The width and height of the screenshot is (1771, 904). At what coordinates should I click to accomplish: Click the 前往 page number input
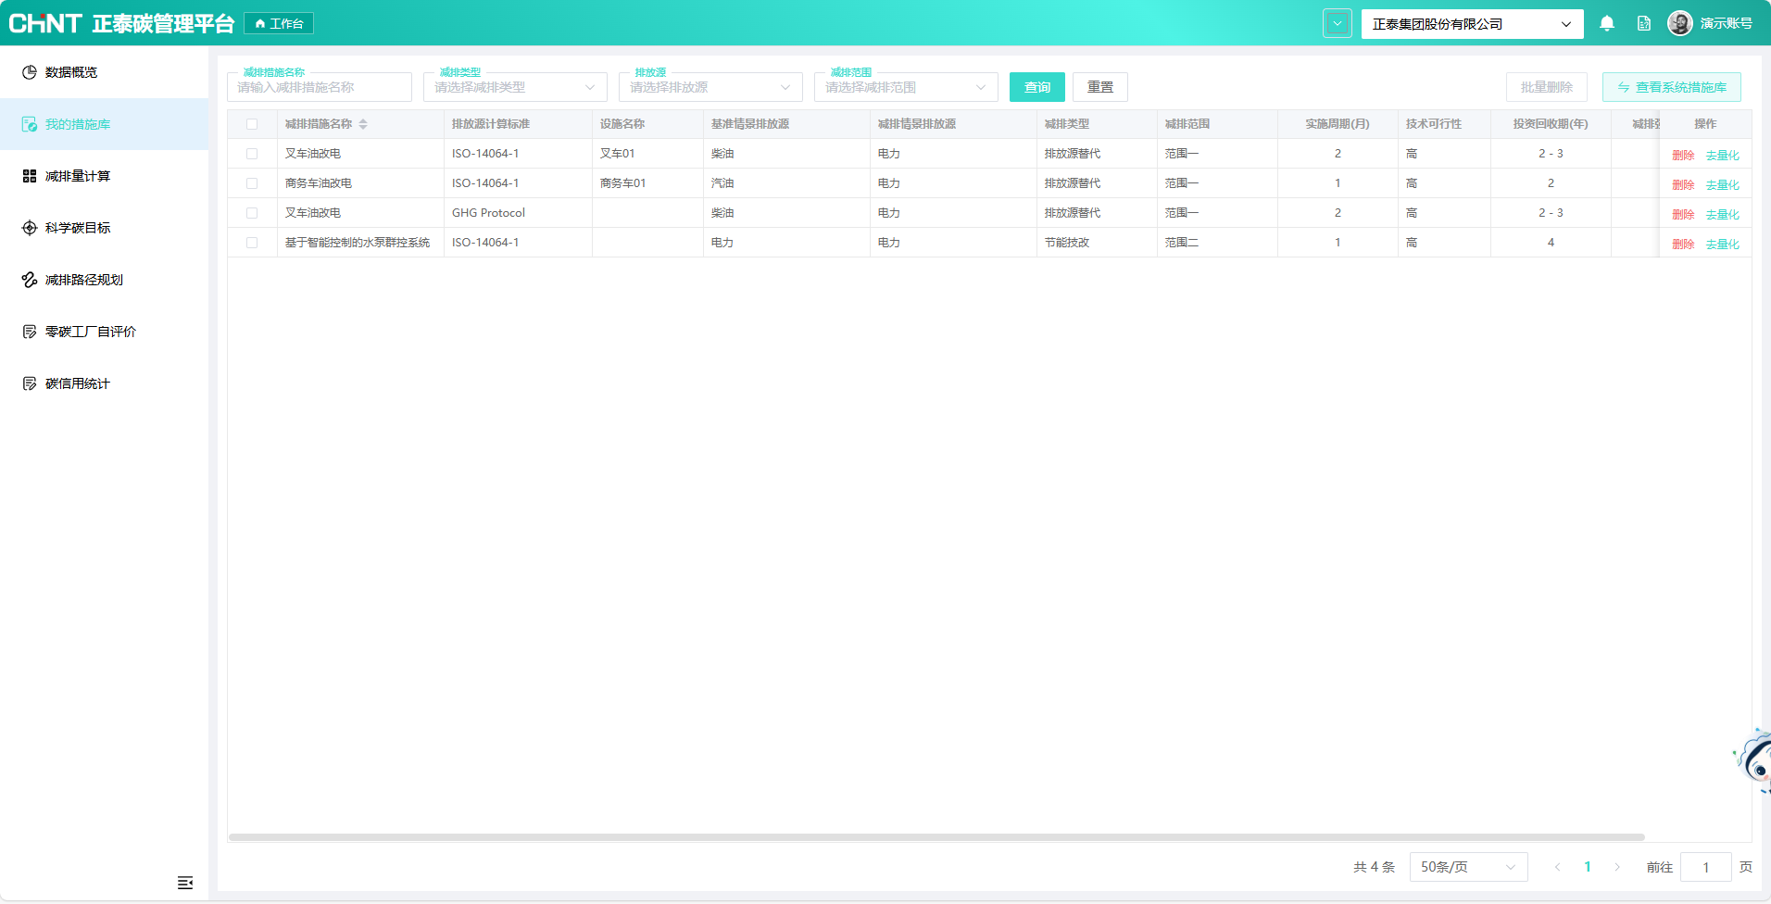point(1706,867)
